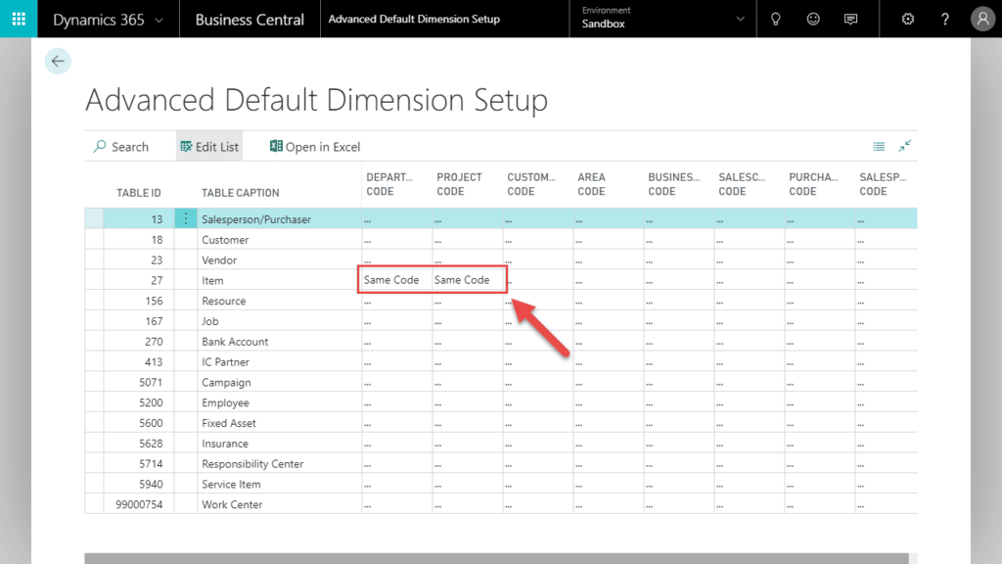Viewport: 1002px width, 564px height.
Task: Toggle focus mode with the arrows icon
Action: pos(904,145)
